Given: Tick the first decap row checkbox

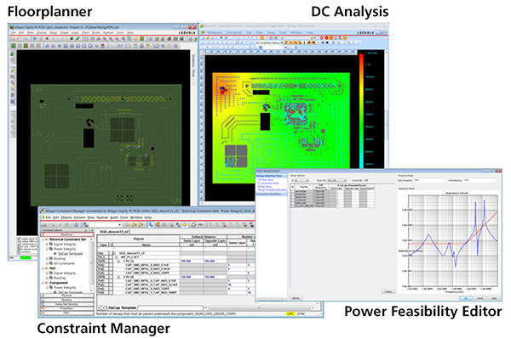Looking at the screenshot, I should point(293,191).
